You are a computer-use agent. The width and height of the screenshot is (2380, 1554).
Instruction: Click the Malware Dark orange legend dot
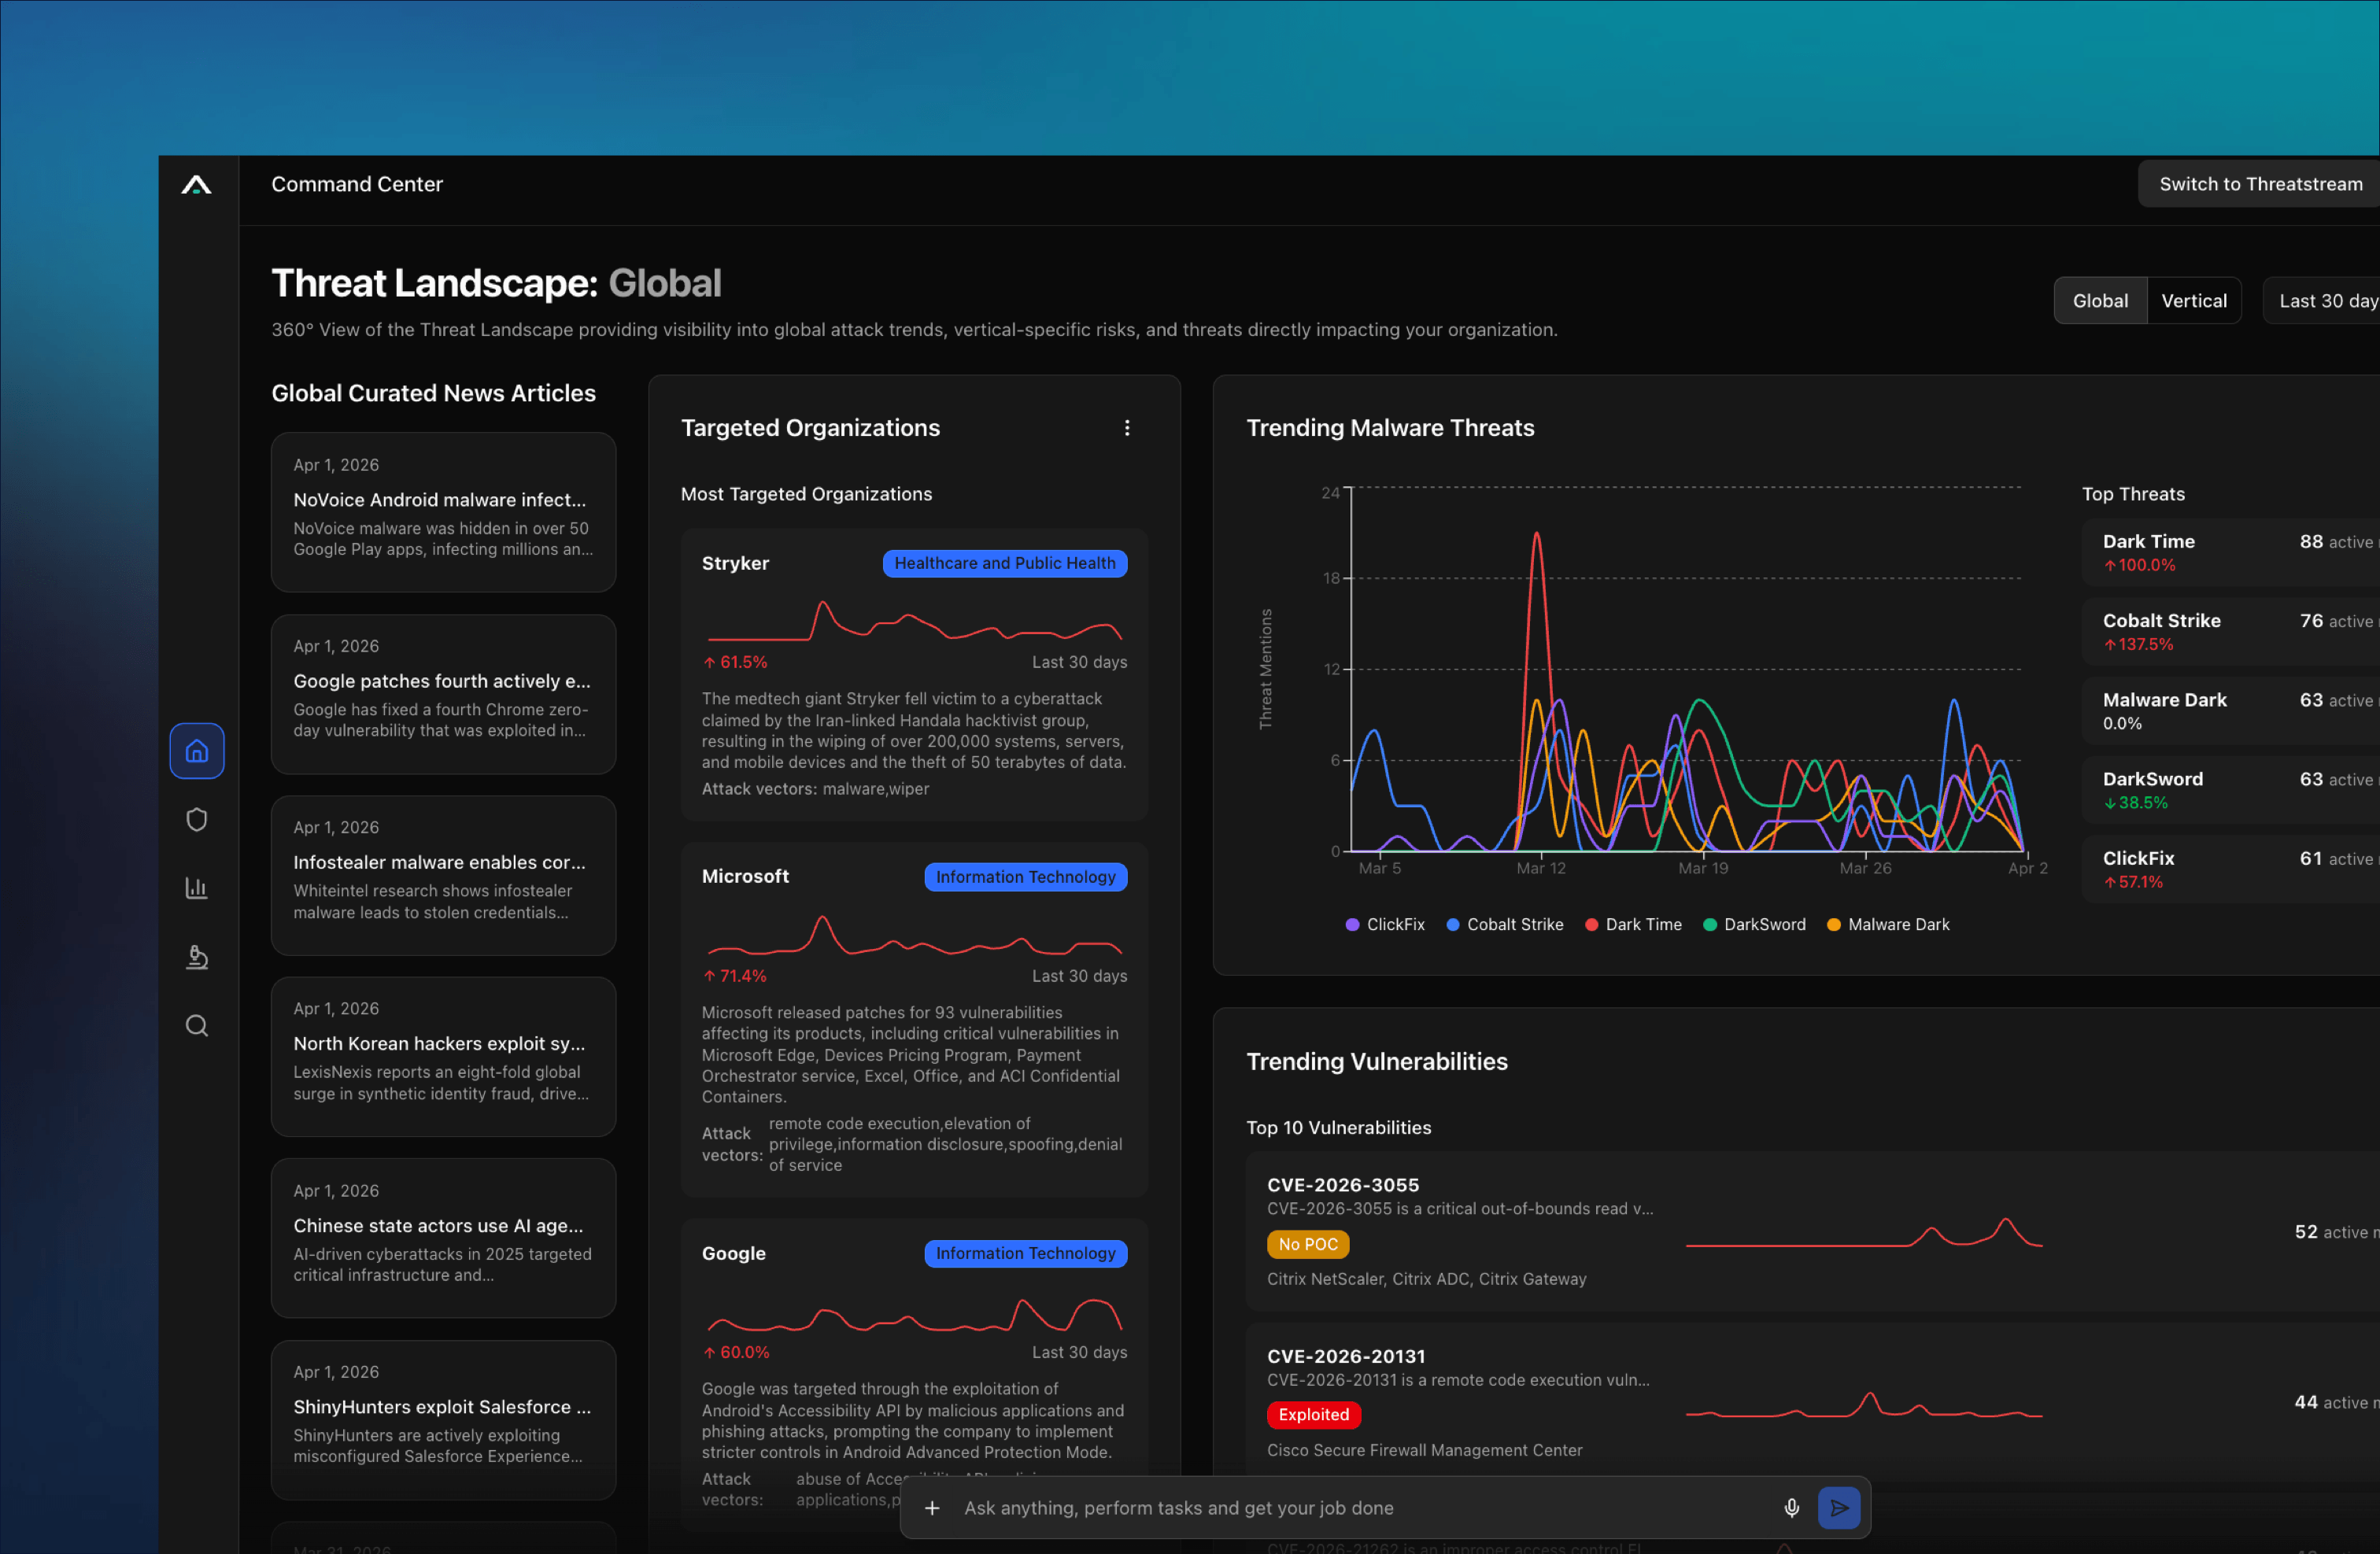(1833, 924)
